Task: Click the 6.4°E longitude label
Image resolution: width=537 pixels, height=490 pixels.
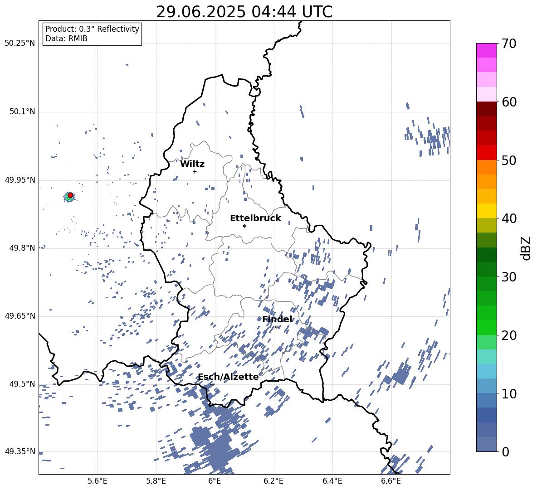Action: 332,481
